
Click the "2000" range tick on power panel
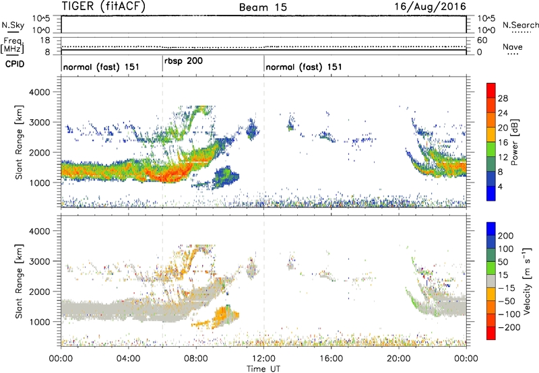click(x=40, y=152)
